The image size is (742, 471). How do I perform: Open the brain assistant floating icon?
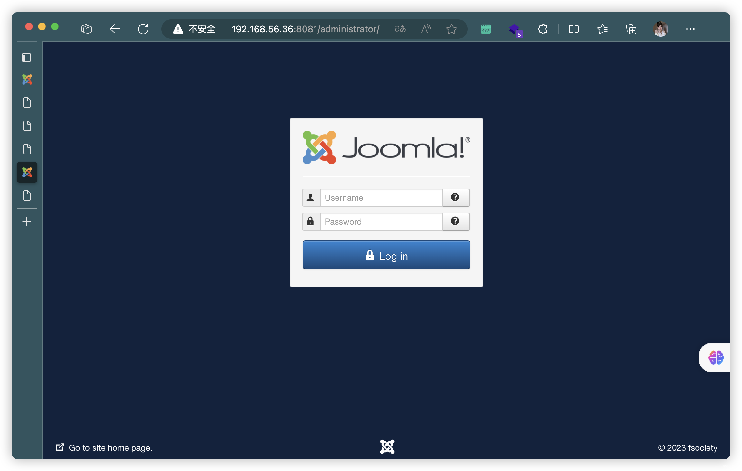click(716, 357)
